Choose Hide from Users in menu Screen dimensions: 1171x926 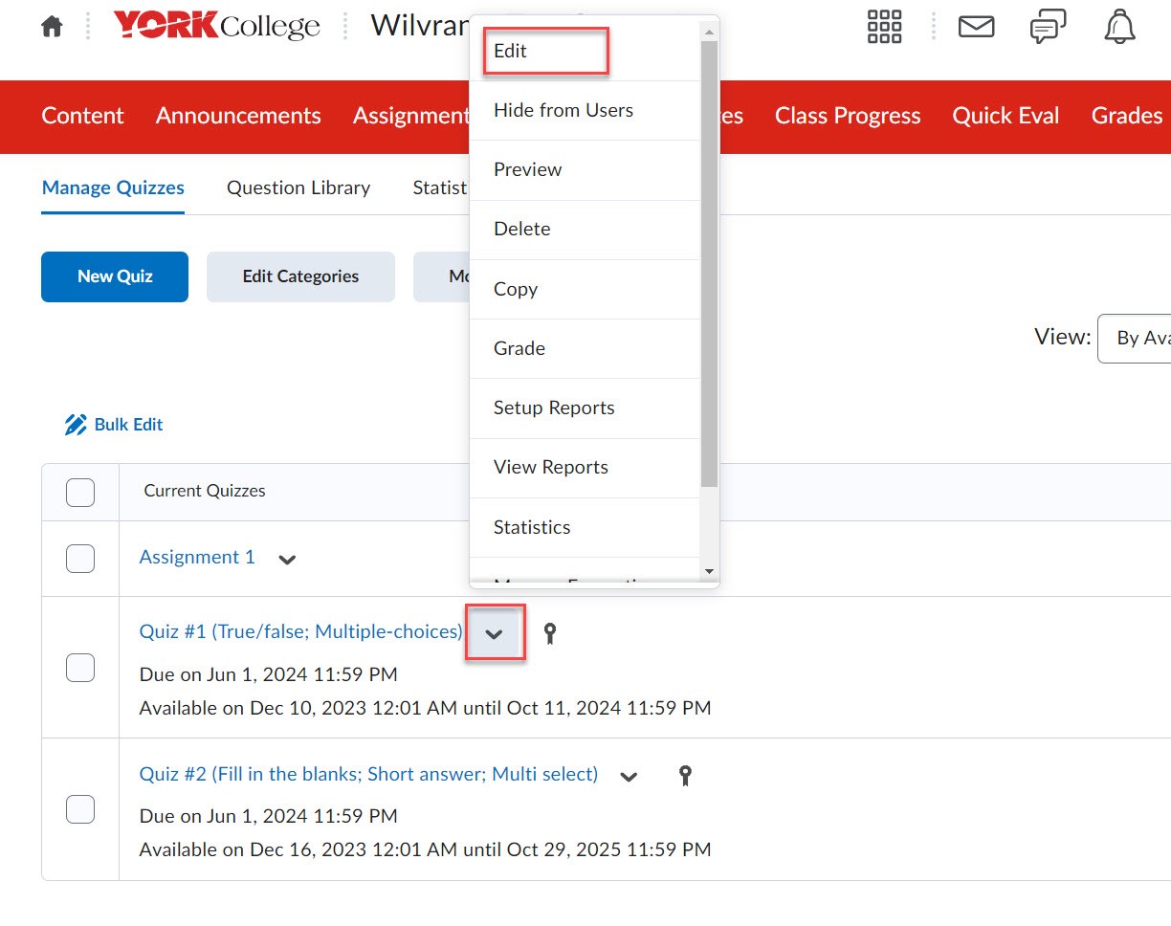click(x=563, y=111)
